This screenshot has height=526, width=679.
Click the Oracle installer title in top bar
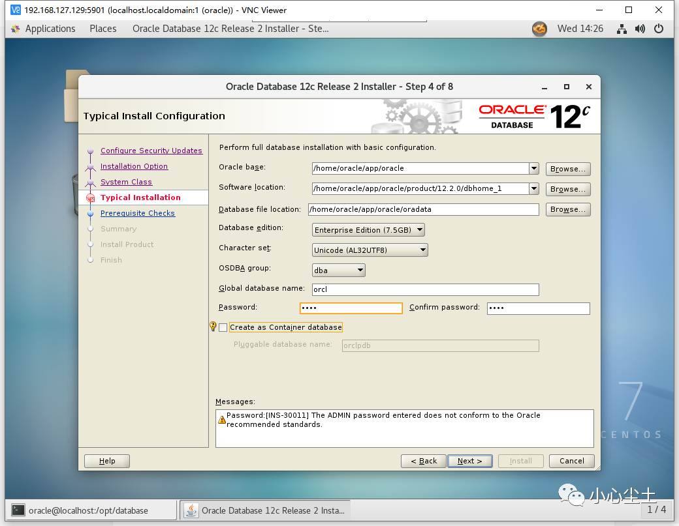click(x=230, y=29)
